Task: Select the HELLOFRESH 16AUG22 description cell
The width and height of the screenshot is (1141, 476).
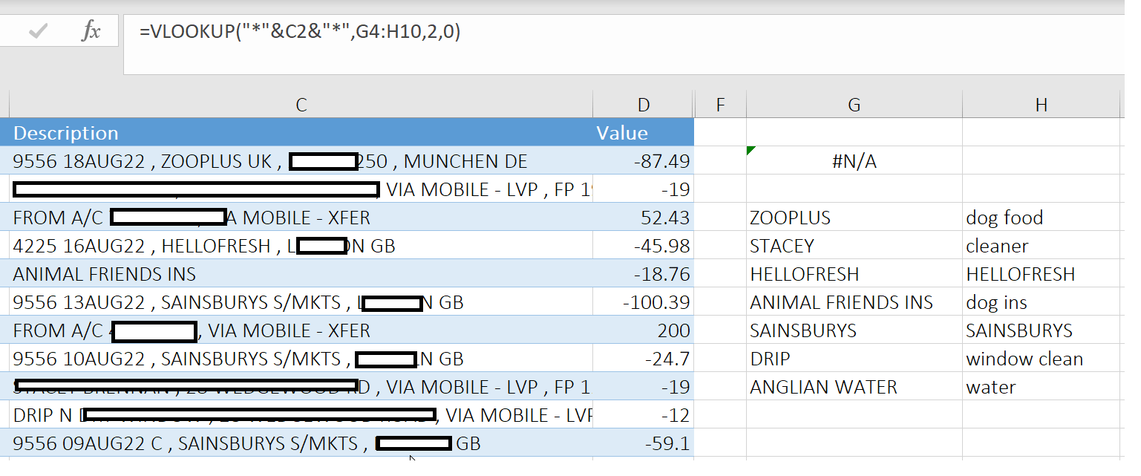Action: click(301, 246)
